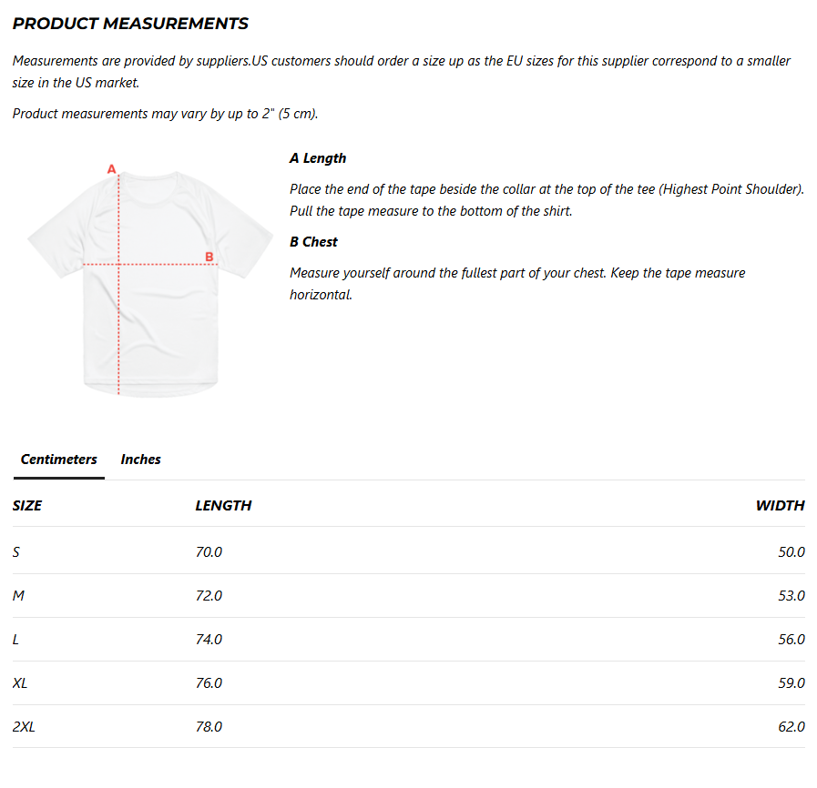The height and width of the screenshot is (788, 817).
Task: Click the 50.0 width value for S
Action: point(791,551)
